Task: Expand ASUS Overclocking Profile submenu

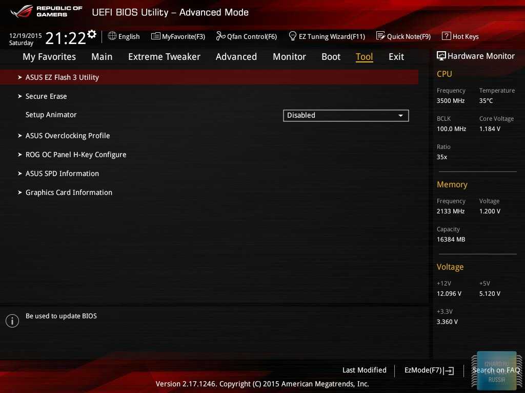Action: point(68,136)
